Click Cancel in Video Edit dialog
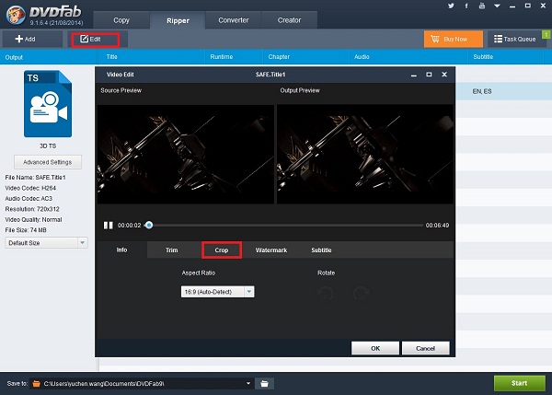The image size is (552, 395). tap(426, 348)
